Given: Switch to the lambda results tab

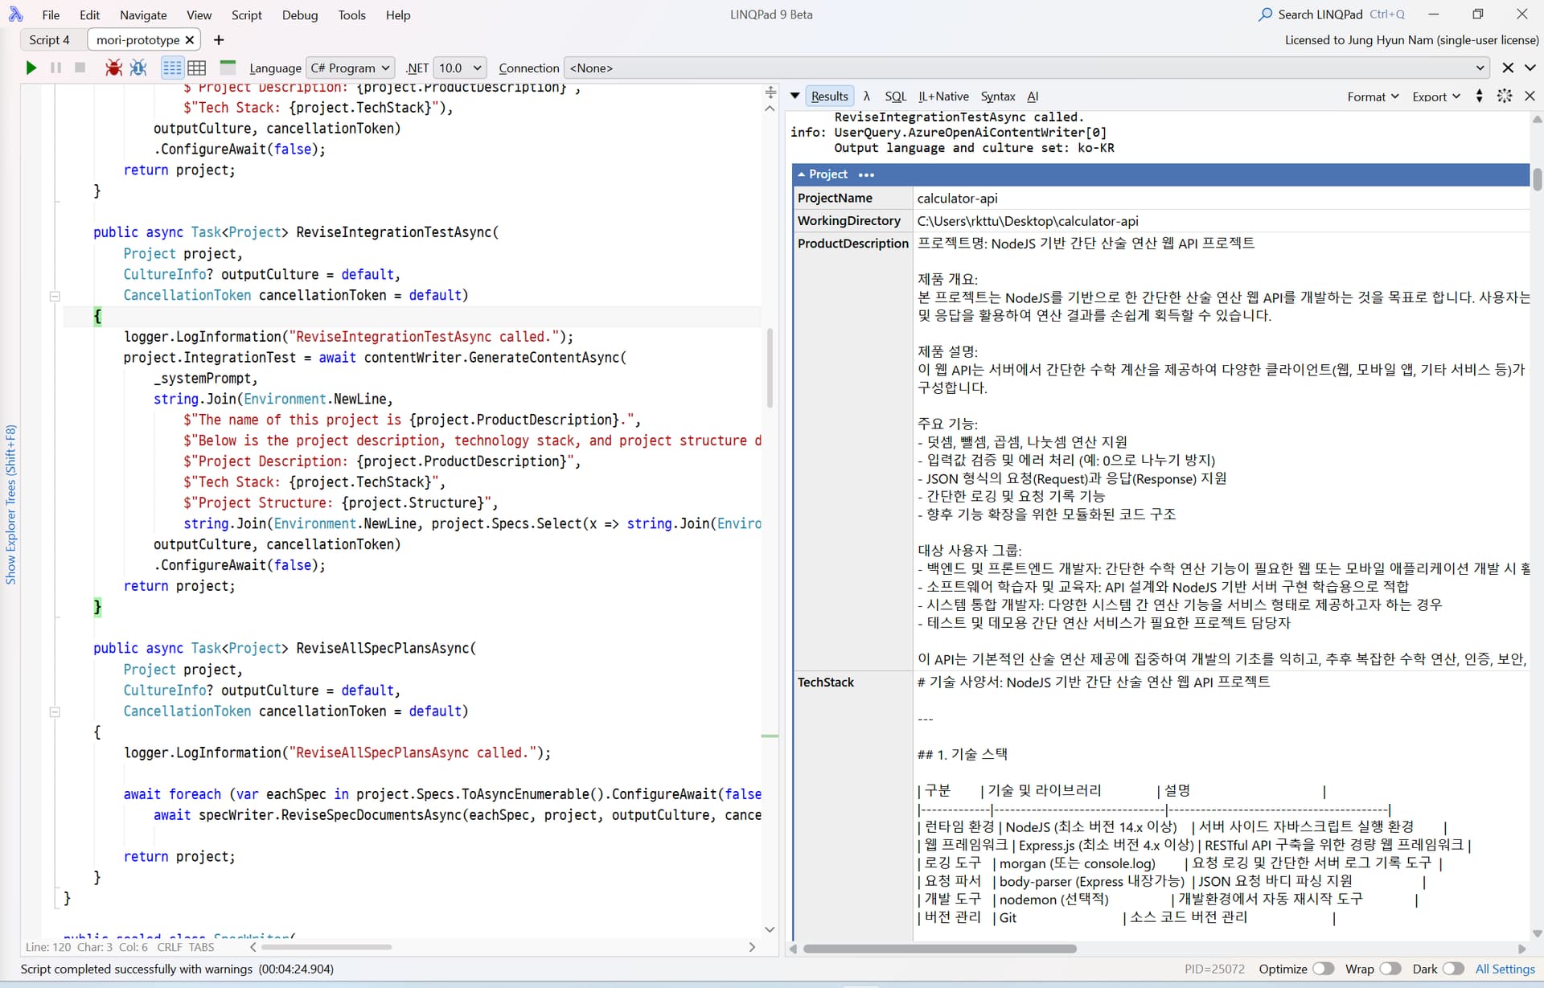Looking at the screenshot, I should (x=867, y=96).
